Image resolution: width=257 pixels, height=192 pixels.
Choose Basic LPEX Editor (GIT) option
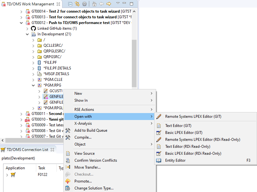(184, 133)
